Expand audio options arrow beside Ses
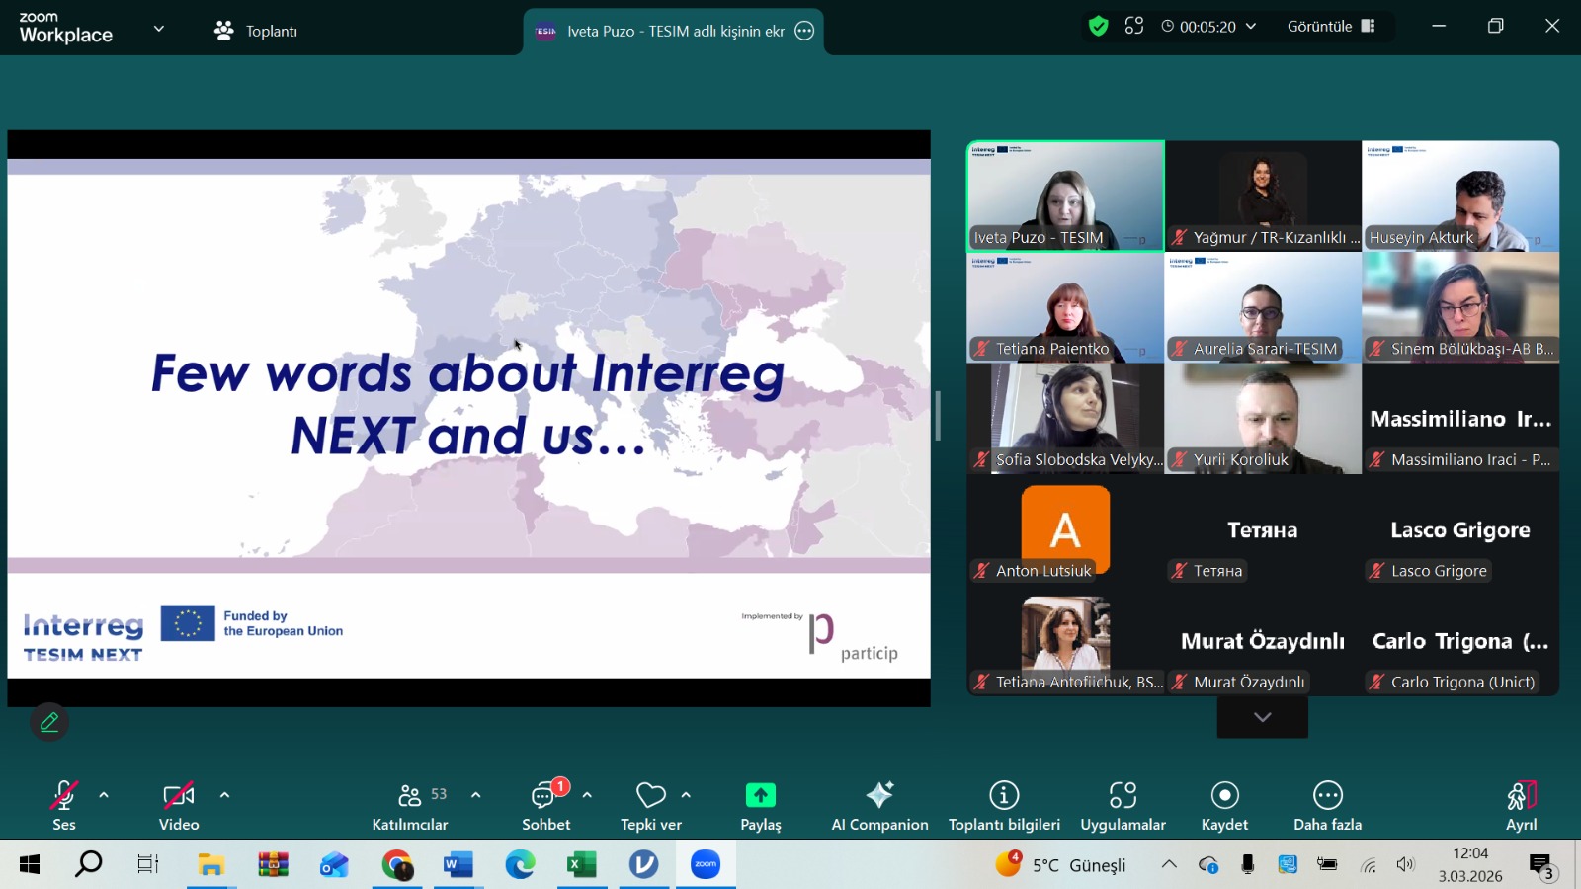Viewport: 1581px width, 889px height. pyautogui.click(x=104, y=795)
